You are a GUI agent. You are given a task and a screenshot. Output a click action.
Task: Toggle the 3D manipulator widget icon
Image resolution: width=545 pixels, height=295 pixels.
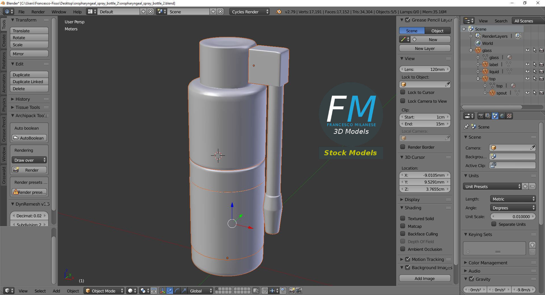163,290
